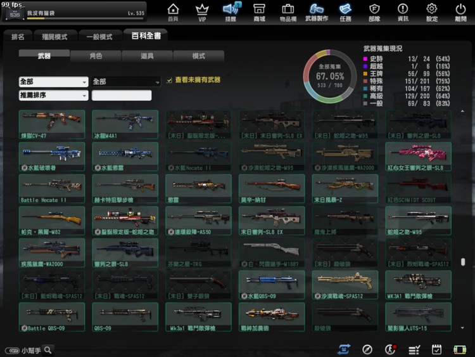Click the compass icon in bottom bar

tap(367, 349)
